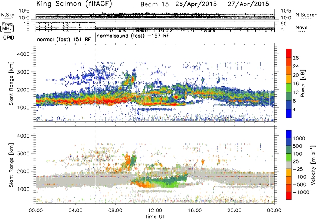Click the '04:00' time tick label
Screen dimensions: 317x219
tap(75, 211)
